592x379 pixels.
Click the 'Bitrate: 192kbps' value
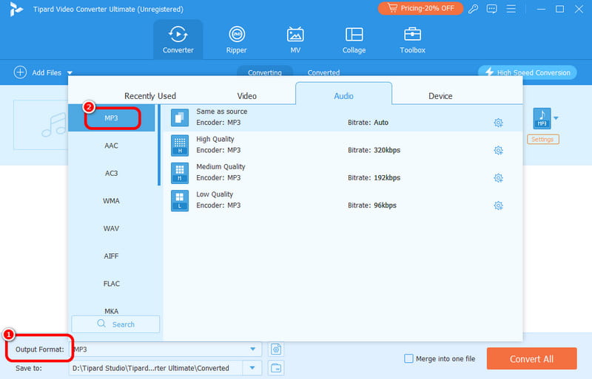pos(374,177)
